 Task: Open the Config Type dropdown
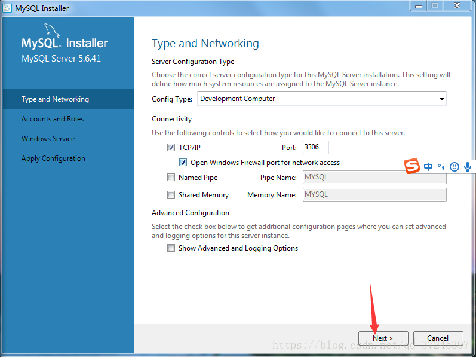pos(322,99)
